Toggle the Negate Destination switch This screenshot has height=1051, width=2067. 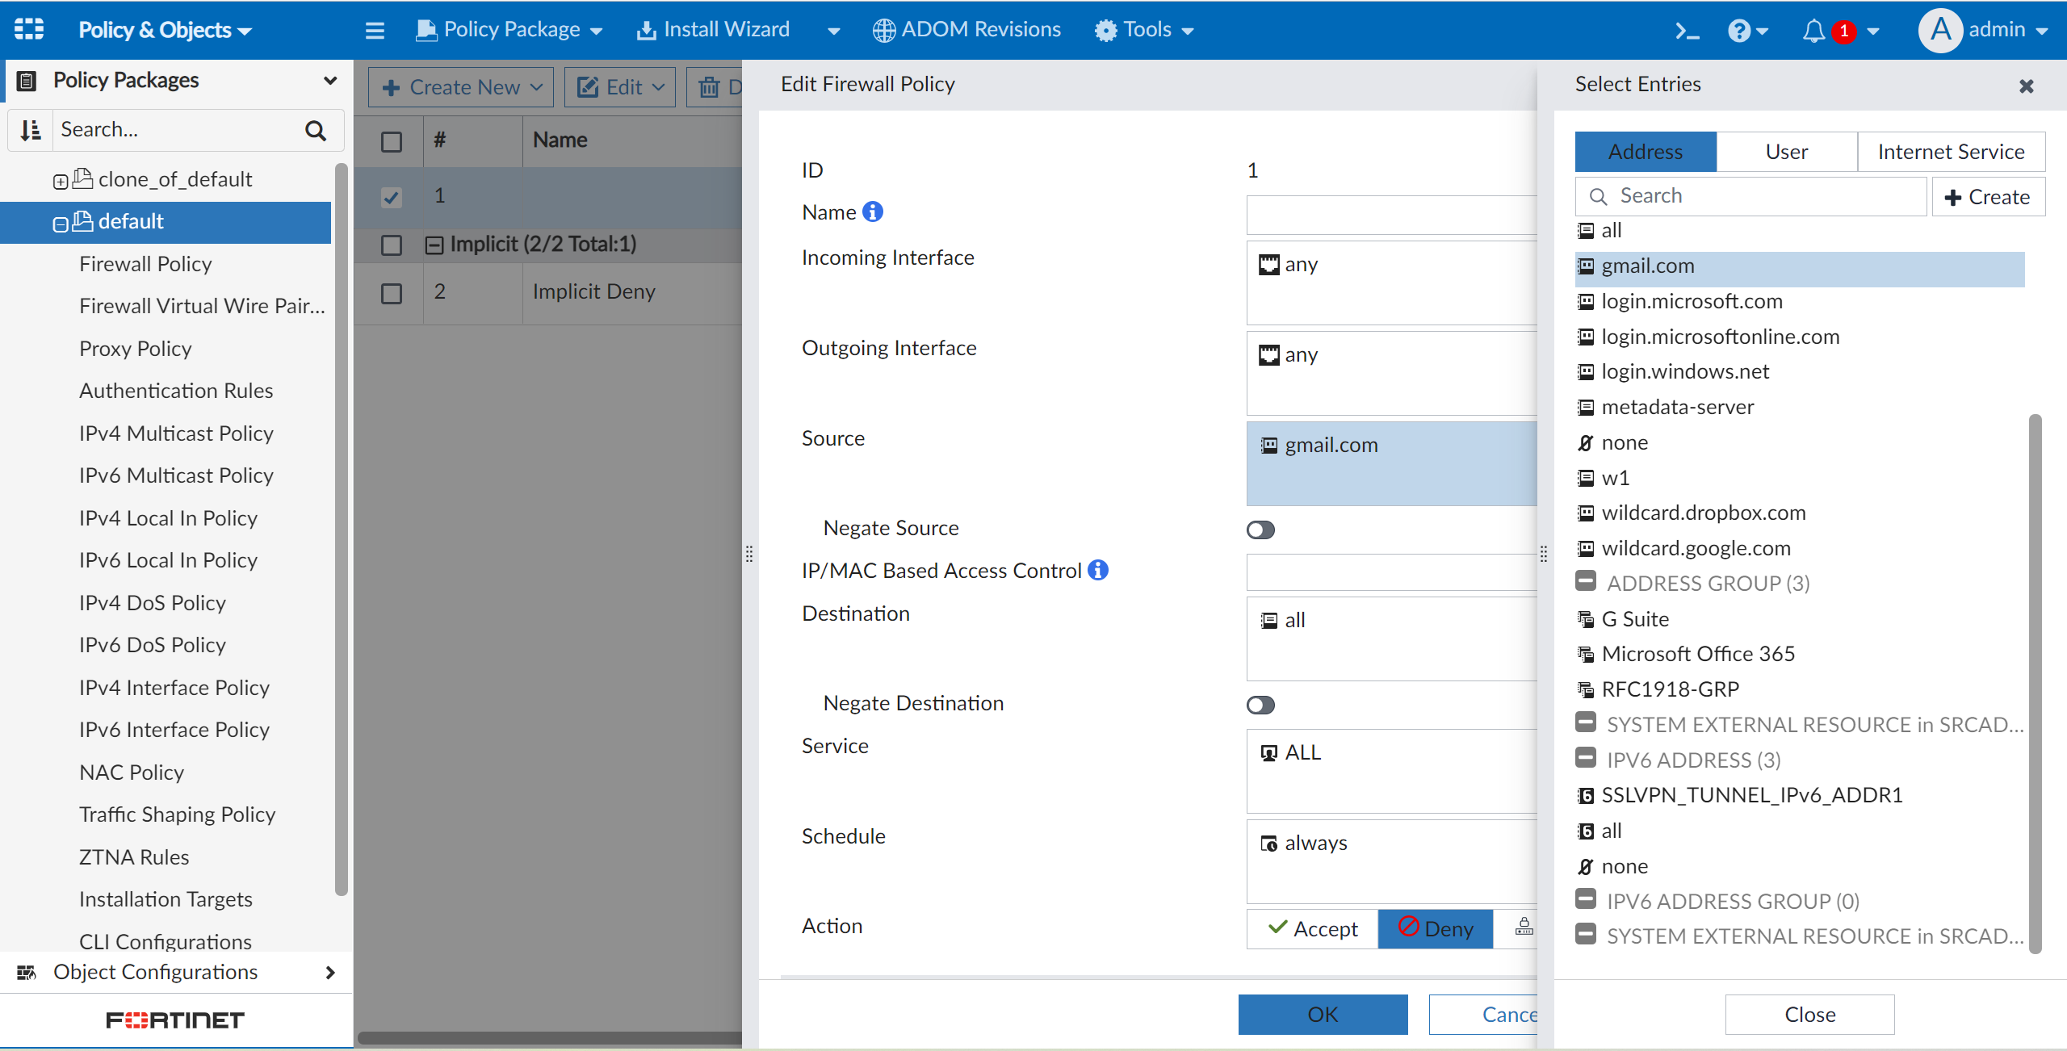1260,705
